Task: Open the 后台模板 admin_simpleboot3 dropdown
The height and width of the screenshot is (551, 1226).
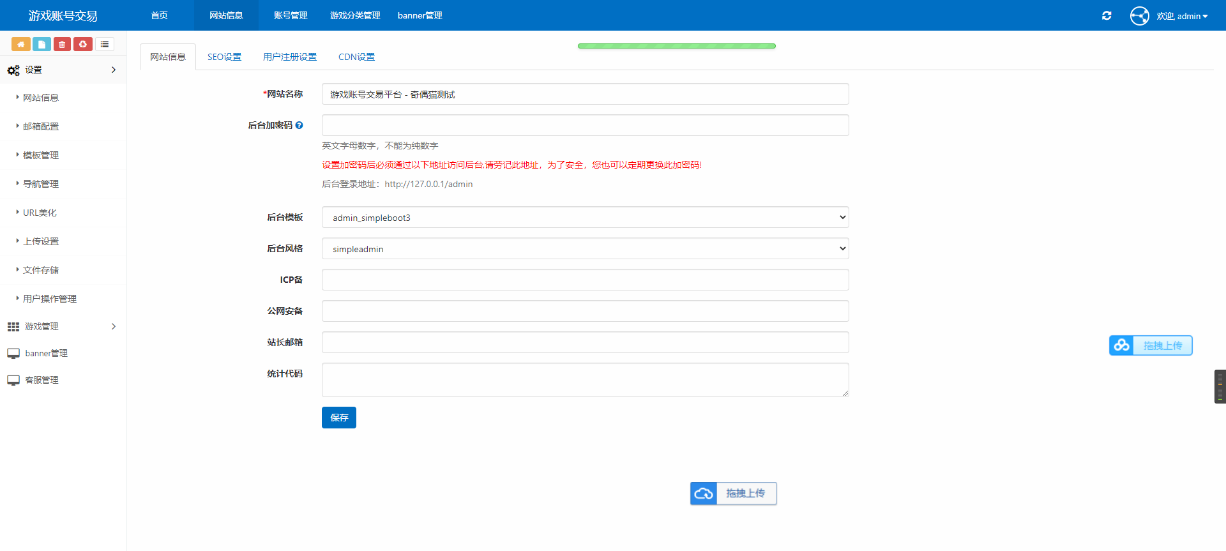Action: 586,217
